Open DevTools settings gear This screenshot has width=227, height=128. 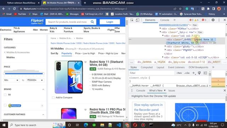click(213, 20)
